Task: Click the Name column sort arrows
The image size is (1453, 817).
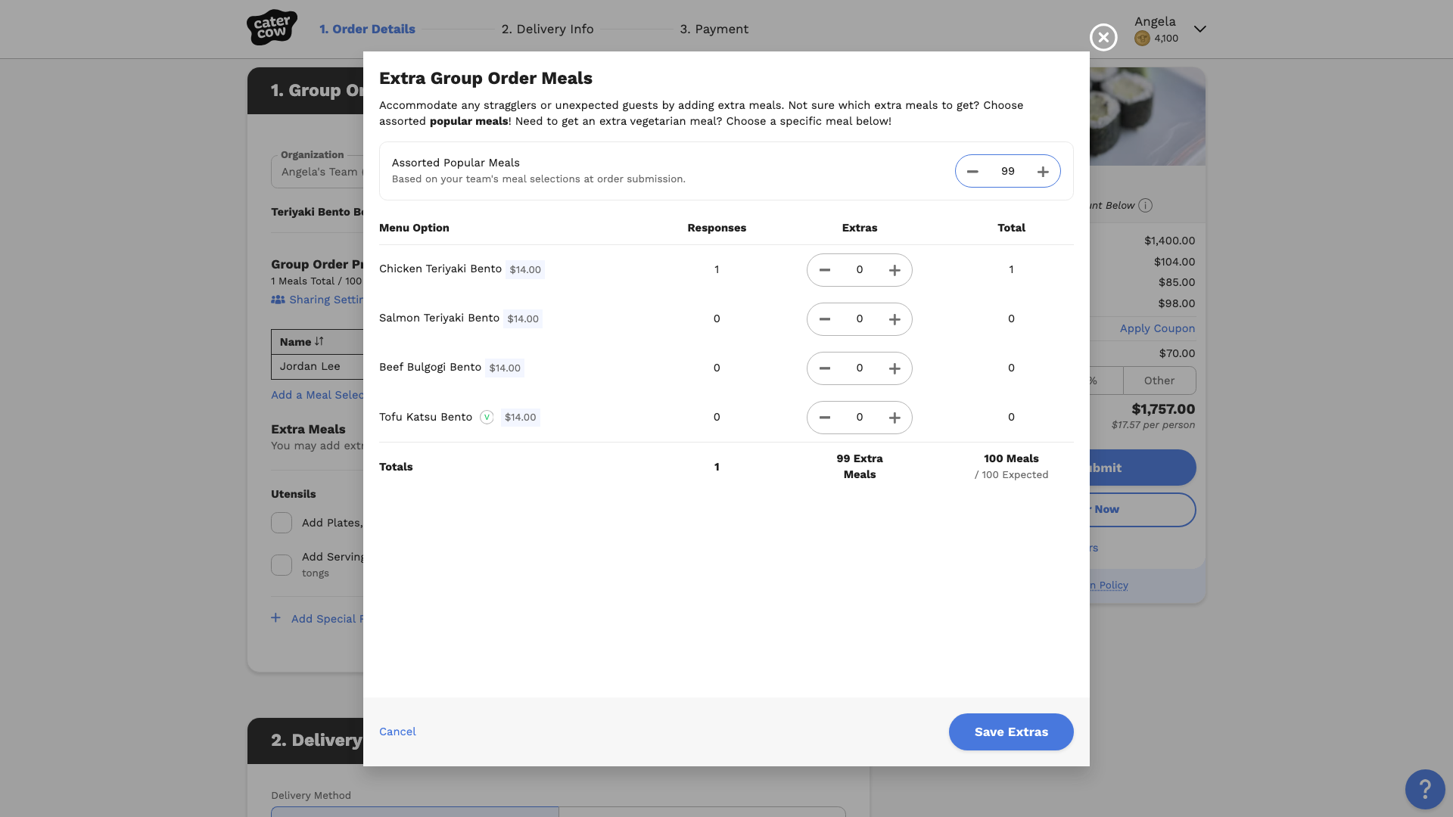Action: click(319, 342)
